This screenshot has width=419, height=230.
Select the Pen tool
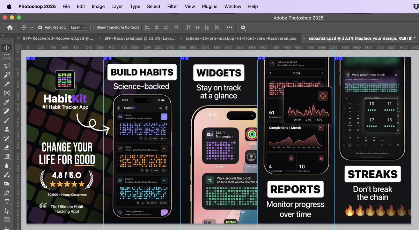point(7,193)
